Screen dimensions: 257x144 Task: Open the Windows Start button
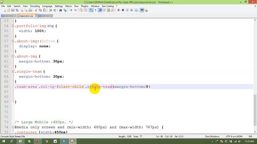tap(4, 141)
